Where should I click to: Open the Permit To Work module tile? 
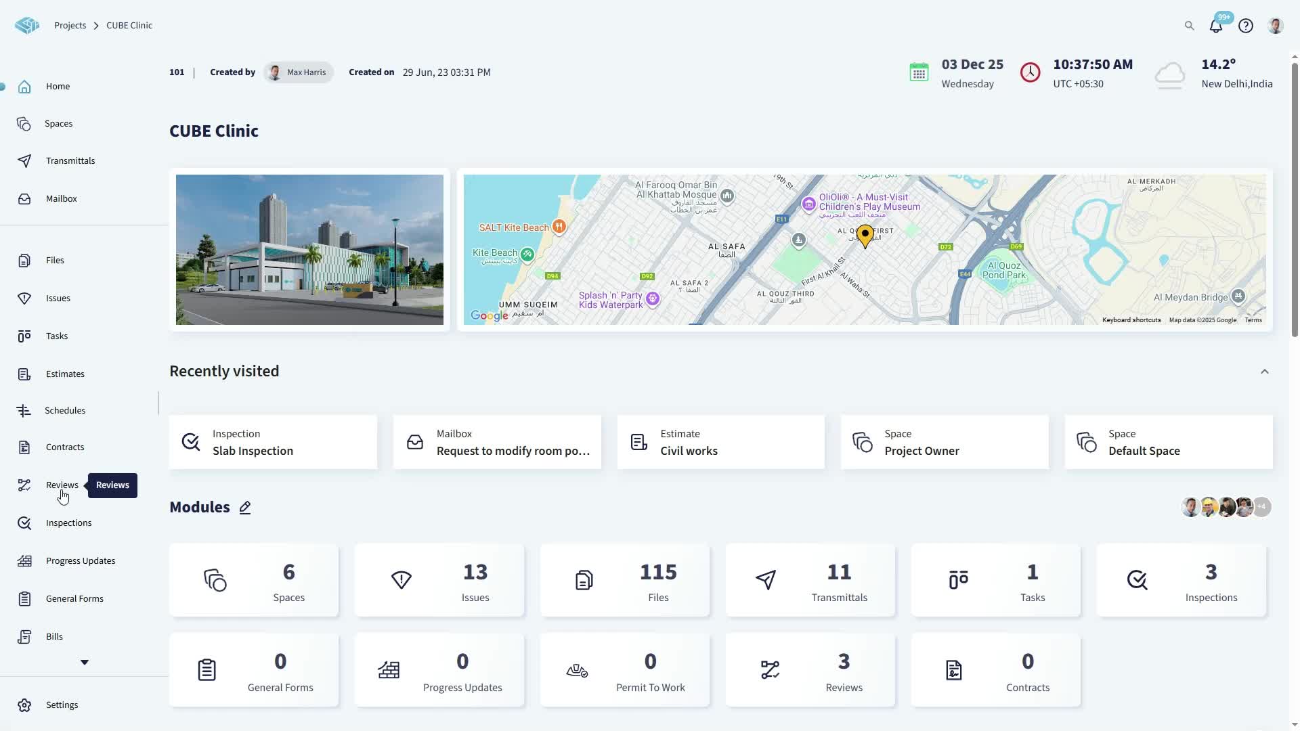(x=625, y=671)
